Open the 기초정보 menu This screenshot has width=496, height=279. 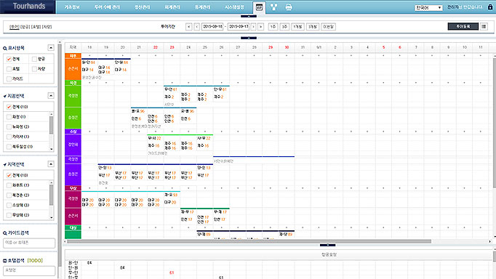click(x=72, y=7)
